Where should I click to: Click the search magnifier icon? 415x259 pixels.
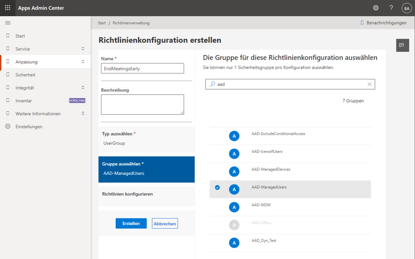point(212,84)
